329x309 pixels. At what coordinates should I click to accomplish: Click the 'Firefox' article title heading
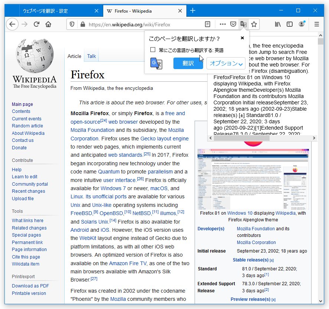click(x=88, y=75)
